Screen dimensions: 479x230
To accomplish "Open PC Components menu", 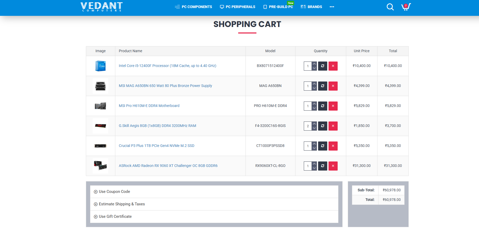I will point(193,7).
